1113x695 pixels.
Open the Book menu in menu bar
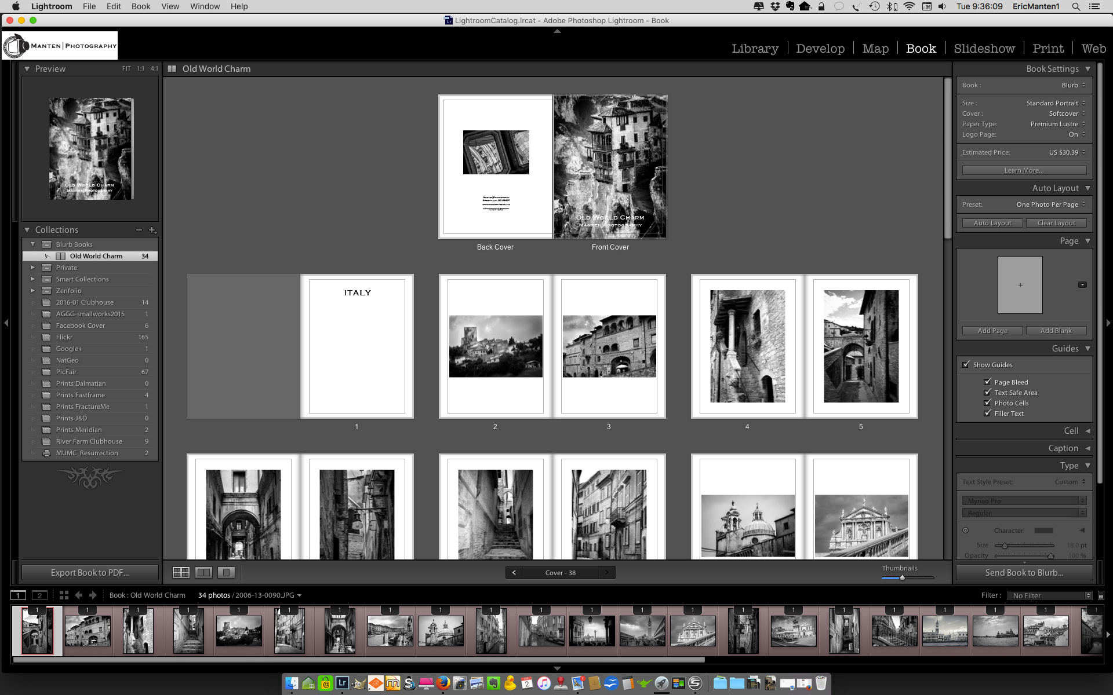(140, 6)
